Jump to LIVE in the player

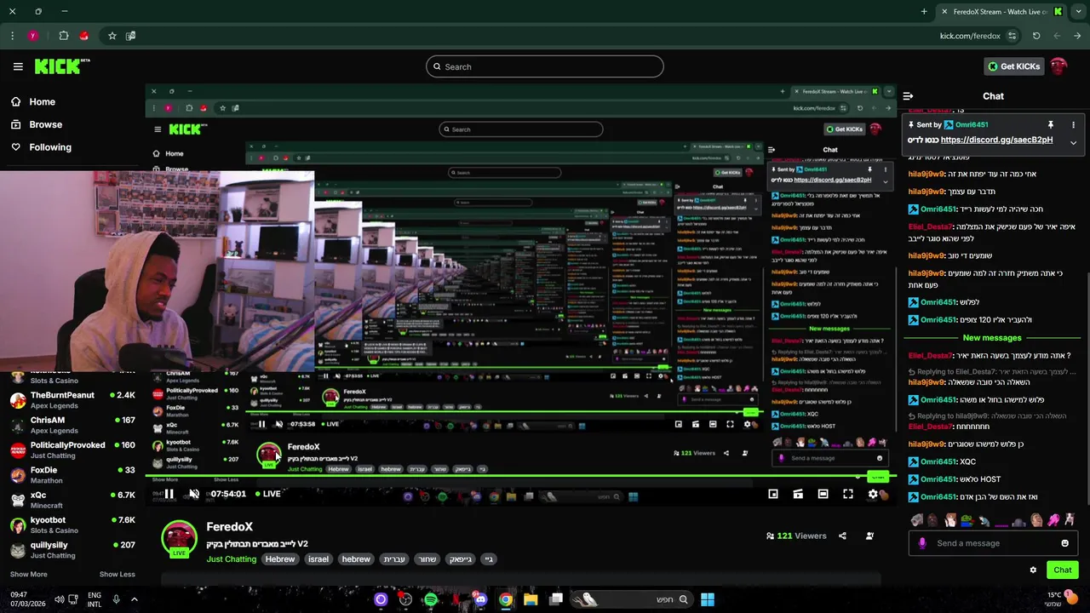[267, 494]
